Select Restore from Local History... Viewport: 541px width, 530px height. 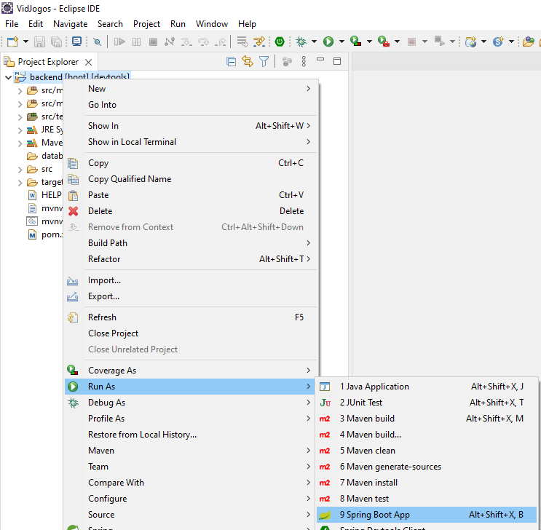tap(191, 435)
